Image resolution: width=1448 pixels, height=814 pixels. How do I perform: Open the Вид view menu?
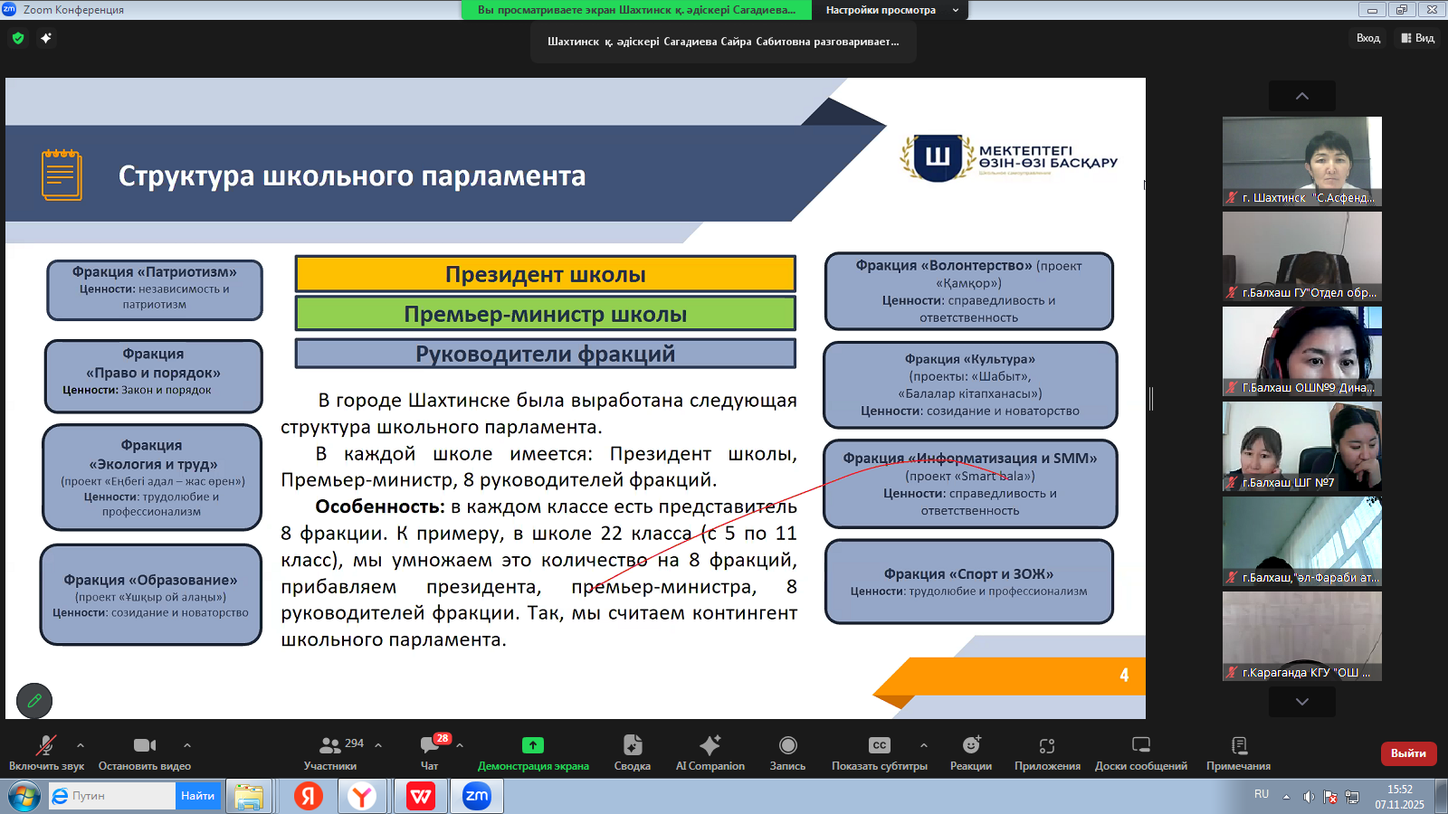tap(1418, 38)
